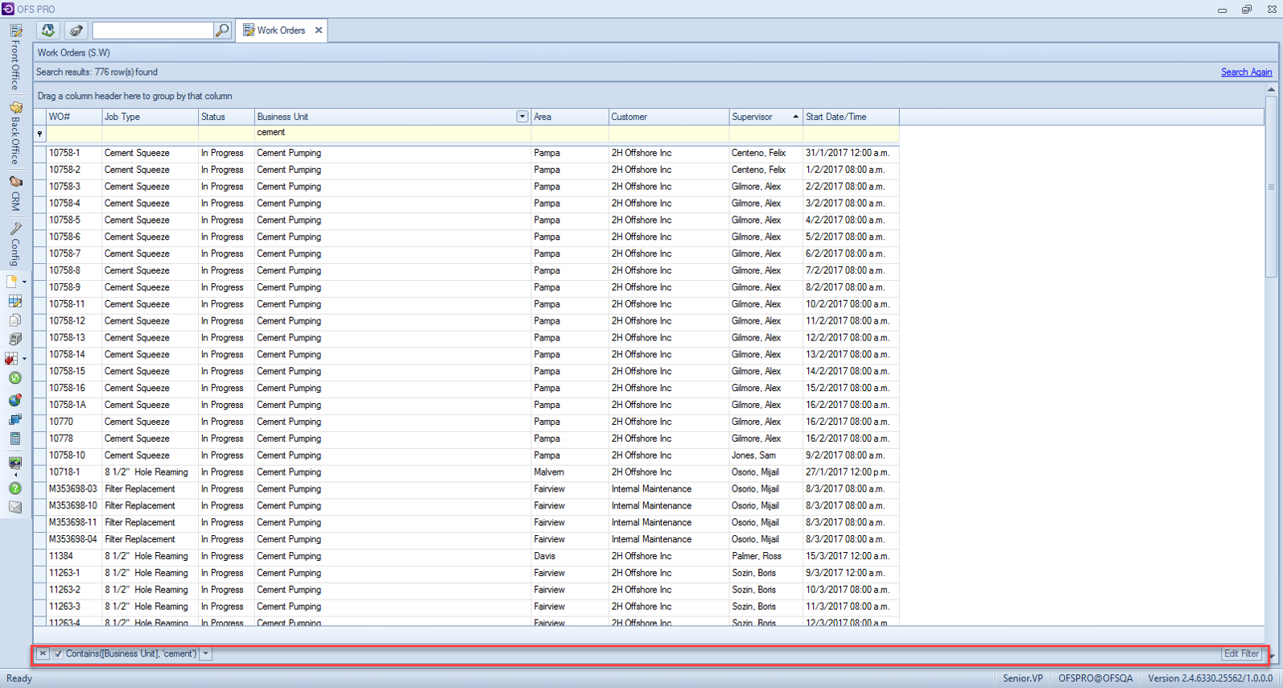Open the Business Unit column filter dropdown

(x=522, y=117)
